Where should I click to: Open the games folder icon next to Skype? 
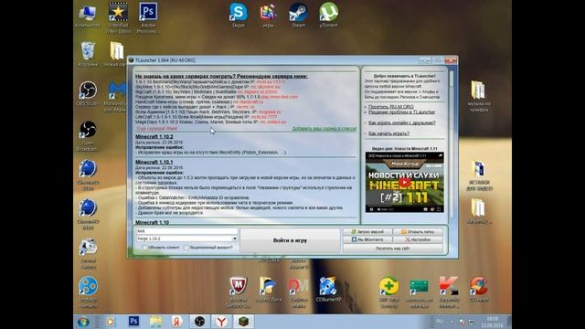coord(268,15)
